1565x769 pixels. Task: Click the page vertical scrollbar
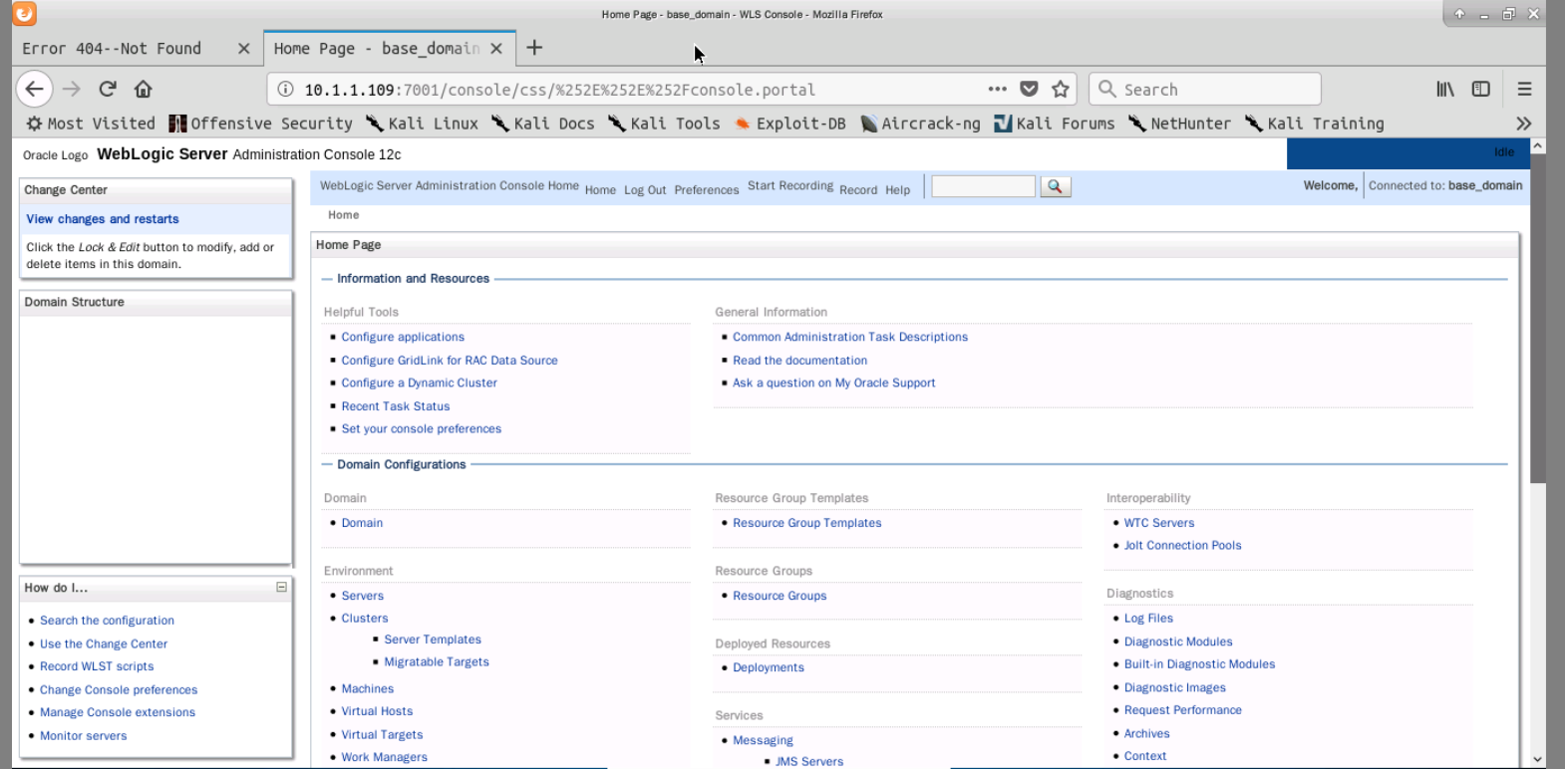coord(1537,319)
